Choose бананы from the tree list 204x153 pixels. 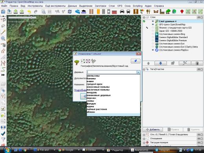113,78
